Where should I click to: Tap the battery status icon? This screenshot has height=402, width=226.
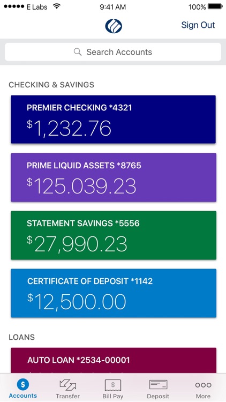tap(215, 7)
